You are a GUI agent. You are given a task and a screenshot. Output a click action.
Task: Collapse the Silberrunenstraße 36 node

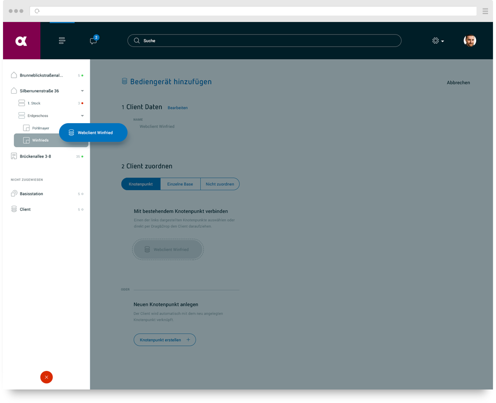pos(82,91)
